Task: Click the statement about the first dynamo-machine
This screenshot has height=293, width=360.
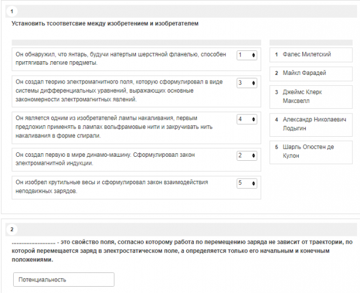Action: click(121, 159)
